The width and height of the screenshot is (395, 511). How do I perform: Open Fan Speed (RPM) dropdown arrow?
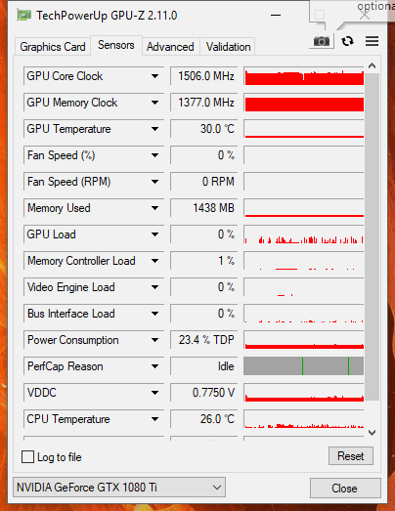pyautogui.click(x=154, y=182)
